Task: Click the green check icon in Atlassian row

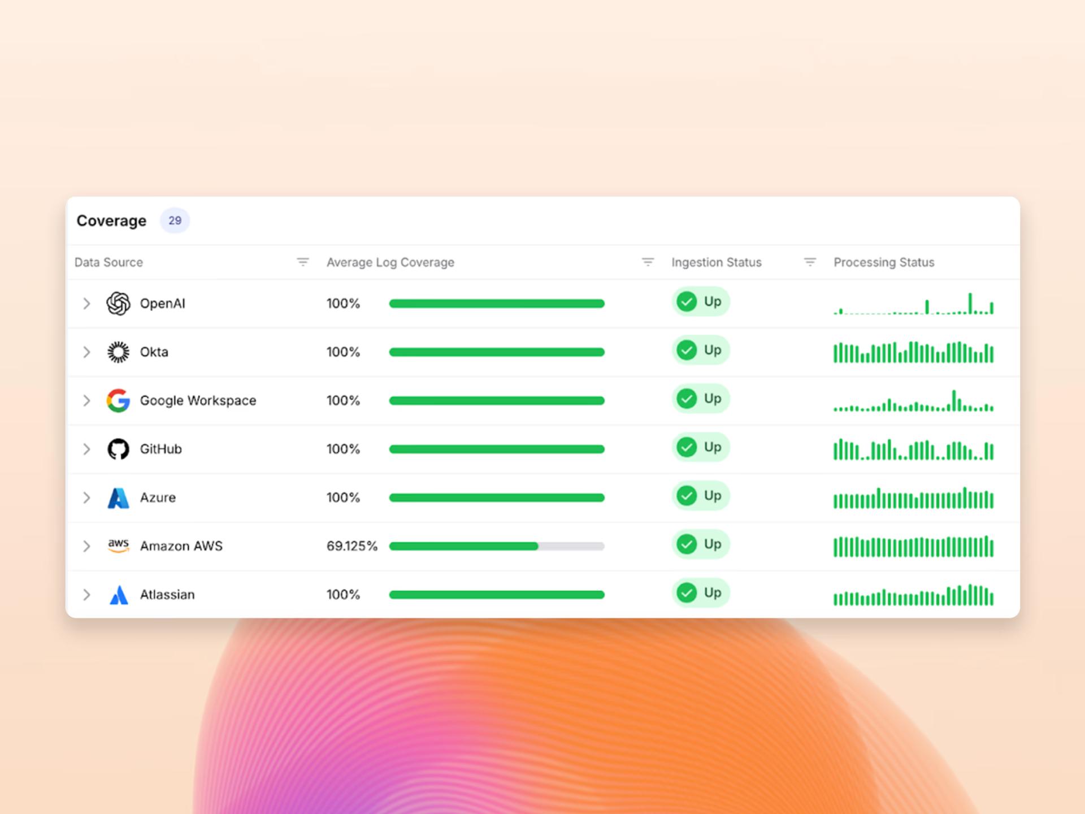Action: pos(687,593)
